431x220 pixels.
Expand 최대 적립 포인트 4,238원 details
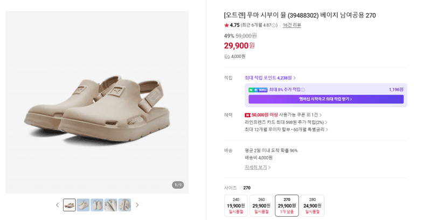coord(270,78)
